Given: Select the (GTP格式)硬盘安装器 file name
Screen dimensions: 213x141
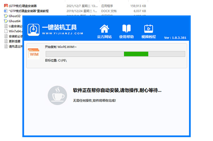Looking at the screenshot, I should [23, 6].
